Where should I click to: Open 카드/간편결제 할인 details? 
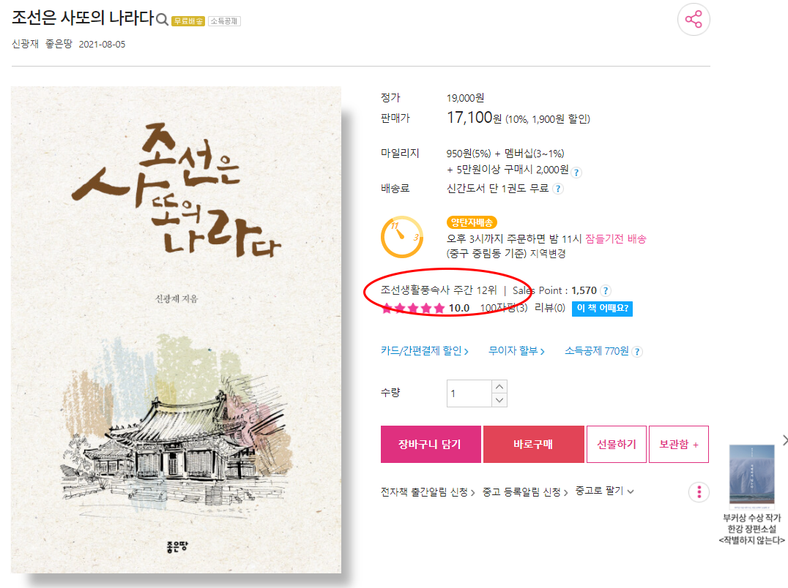pos(425,351)
